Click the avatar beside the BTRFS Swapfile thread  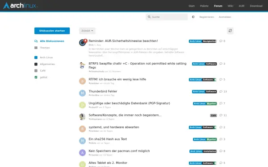82,65
